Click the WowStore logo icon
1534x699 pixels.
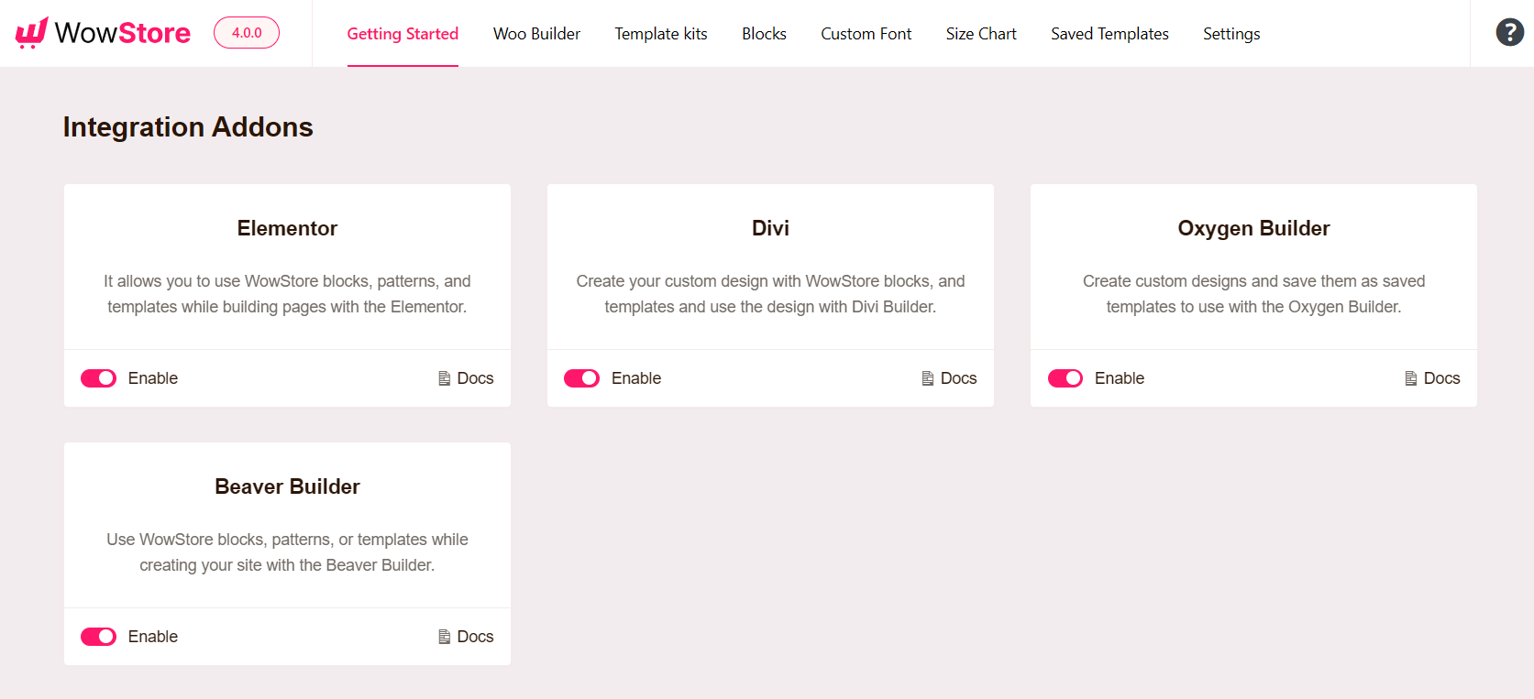pos(31,33)
